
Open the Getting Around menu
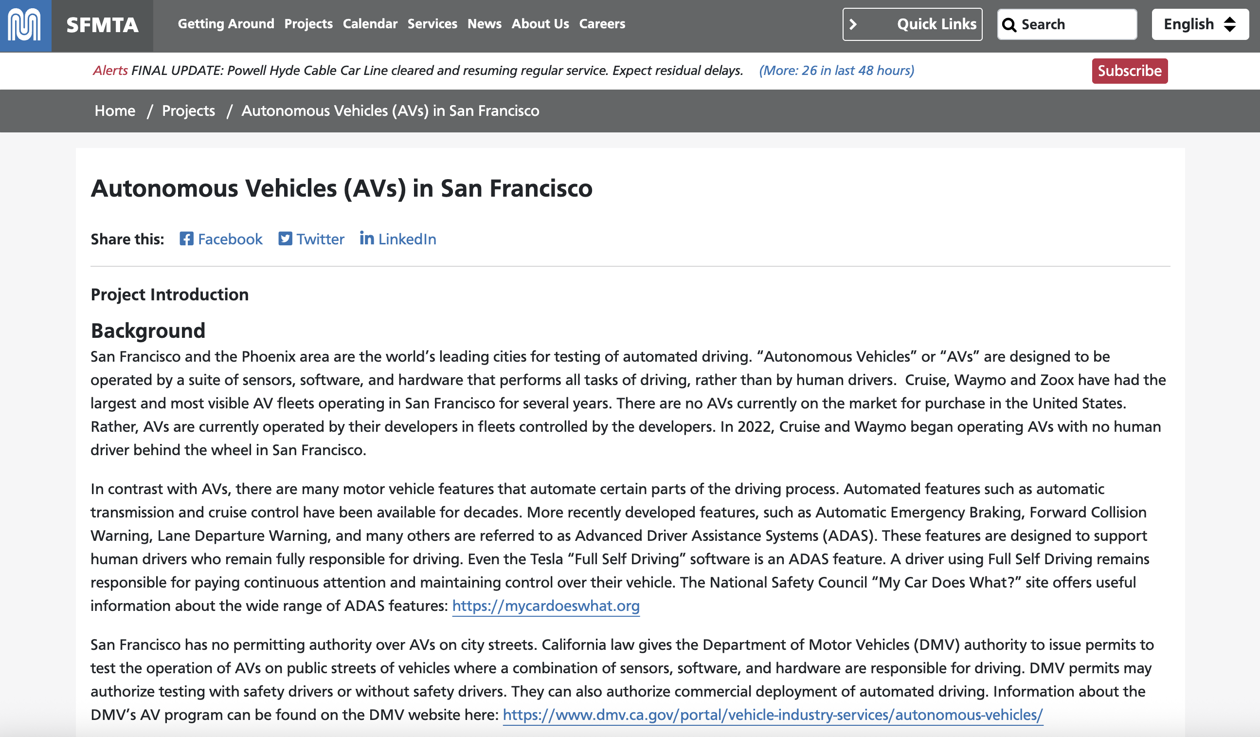click(226, 24)
